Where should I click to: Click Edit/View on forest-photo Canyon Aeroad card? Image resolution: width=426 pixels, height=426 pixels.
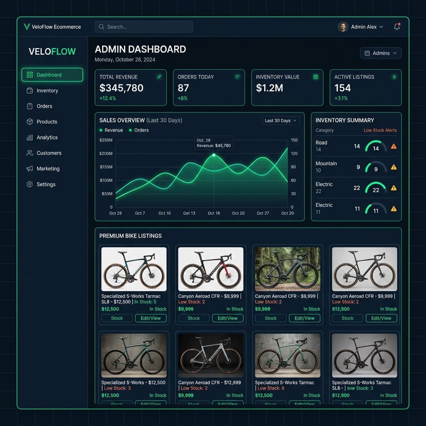pyautogui.click(x=305, y=318)
